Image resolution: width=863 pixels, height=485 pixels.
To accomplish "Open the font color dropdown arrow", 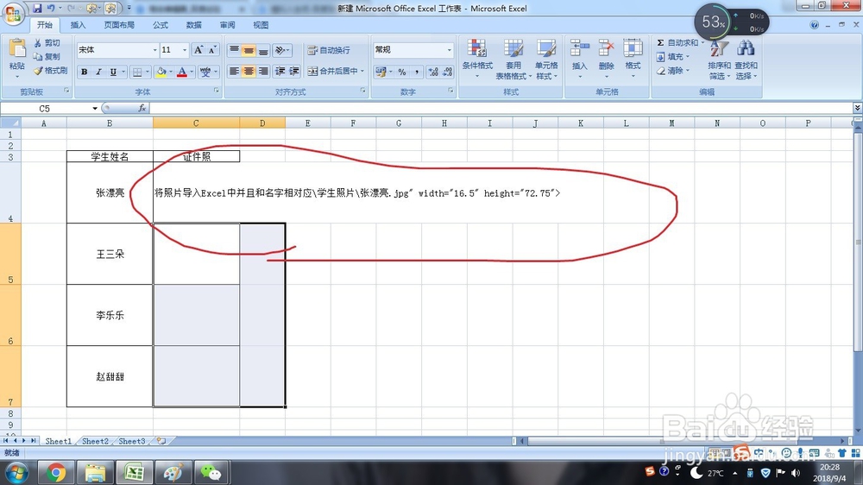I will 192,72.
